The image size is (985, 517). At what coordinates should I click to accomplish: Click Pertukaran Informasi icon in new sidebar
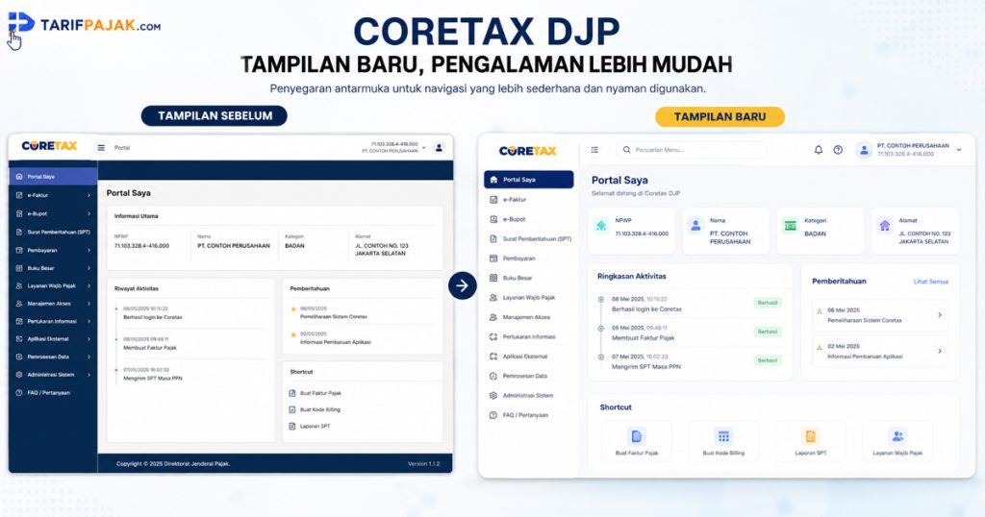493,337
